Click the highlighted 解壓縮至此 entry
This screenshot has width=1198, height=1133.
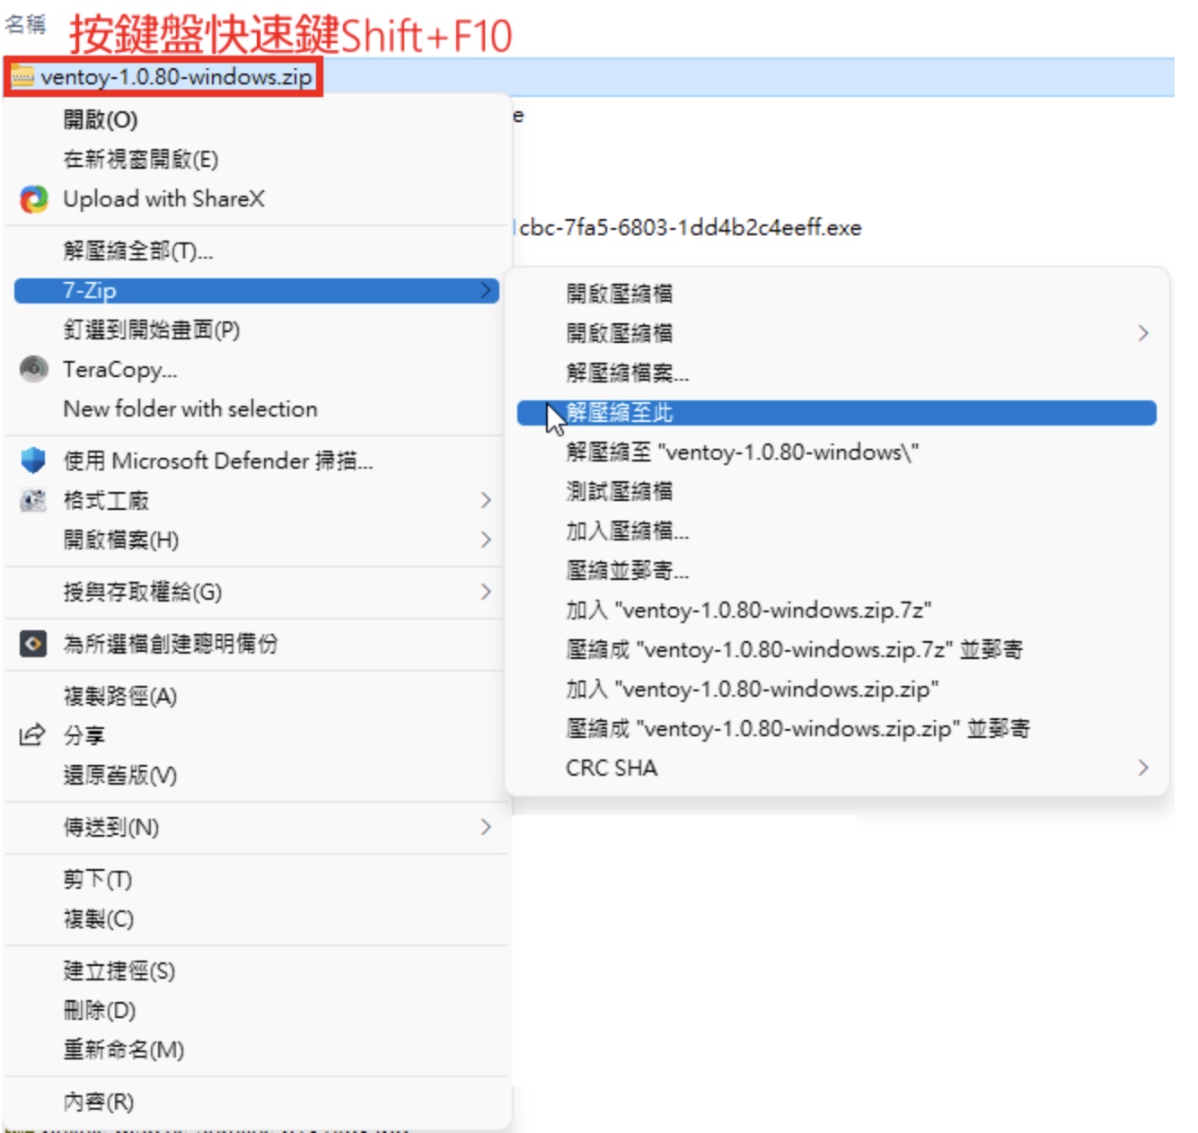click(837, 412)
